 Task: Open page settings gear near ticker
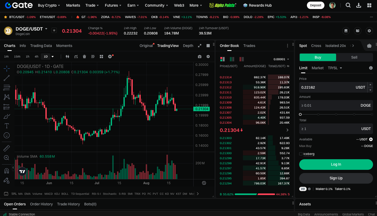tap(369, 31)
